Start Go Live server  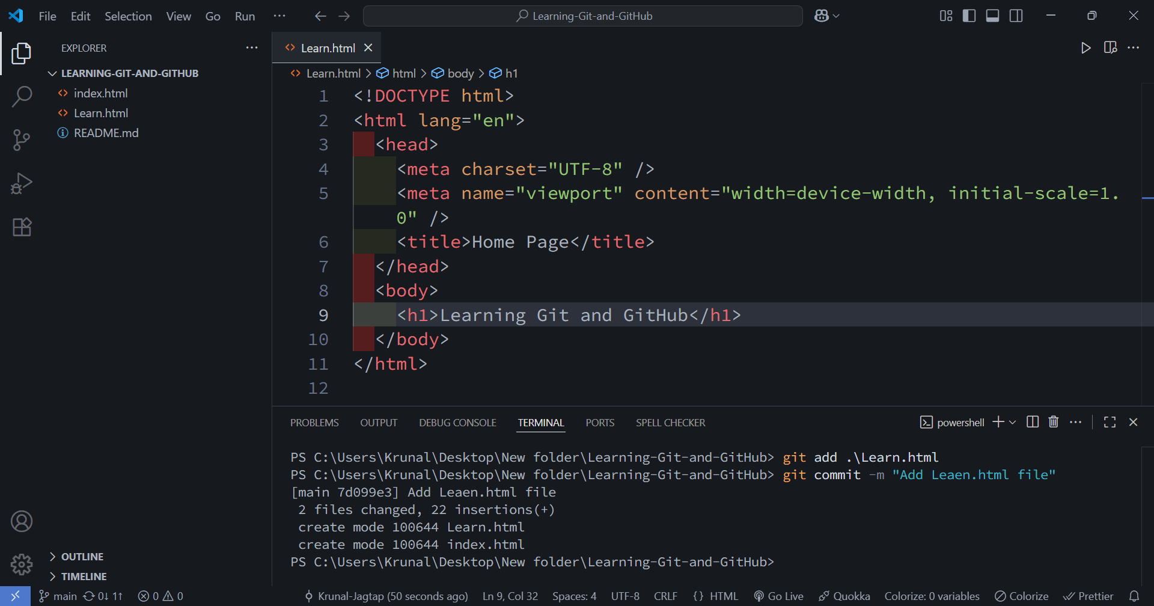[x=778, y=596]
